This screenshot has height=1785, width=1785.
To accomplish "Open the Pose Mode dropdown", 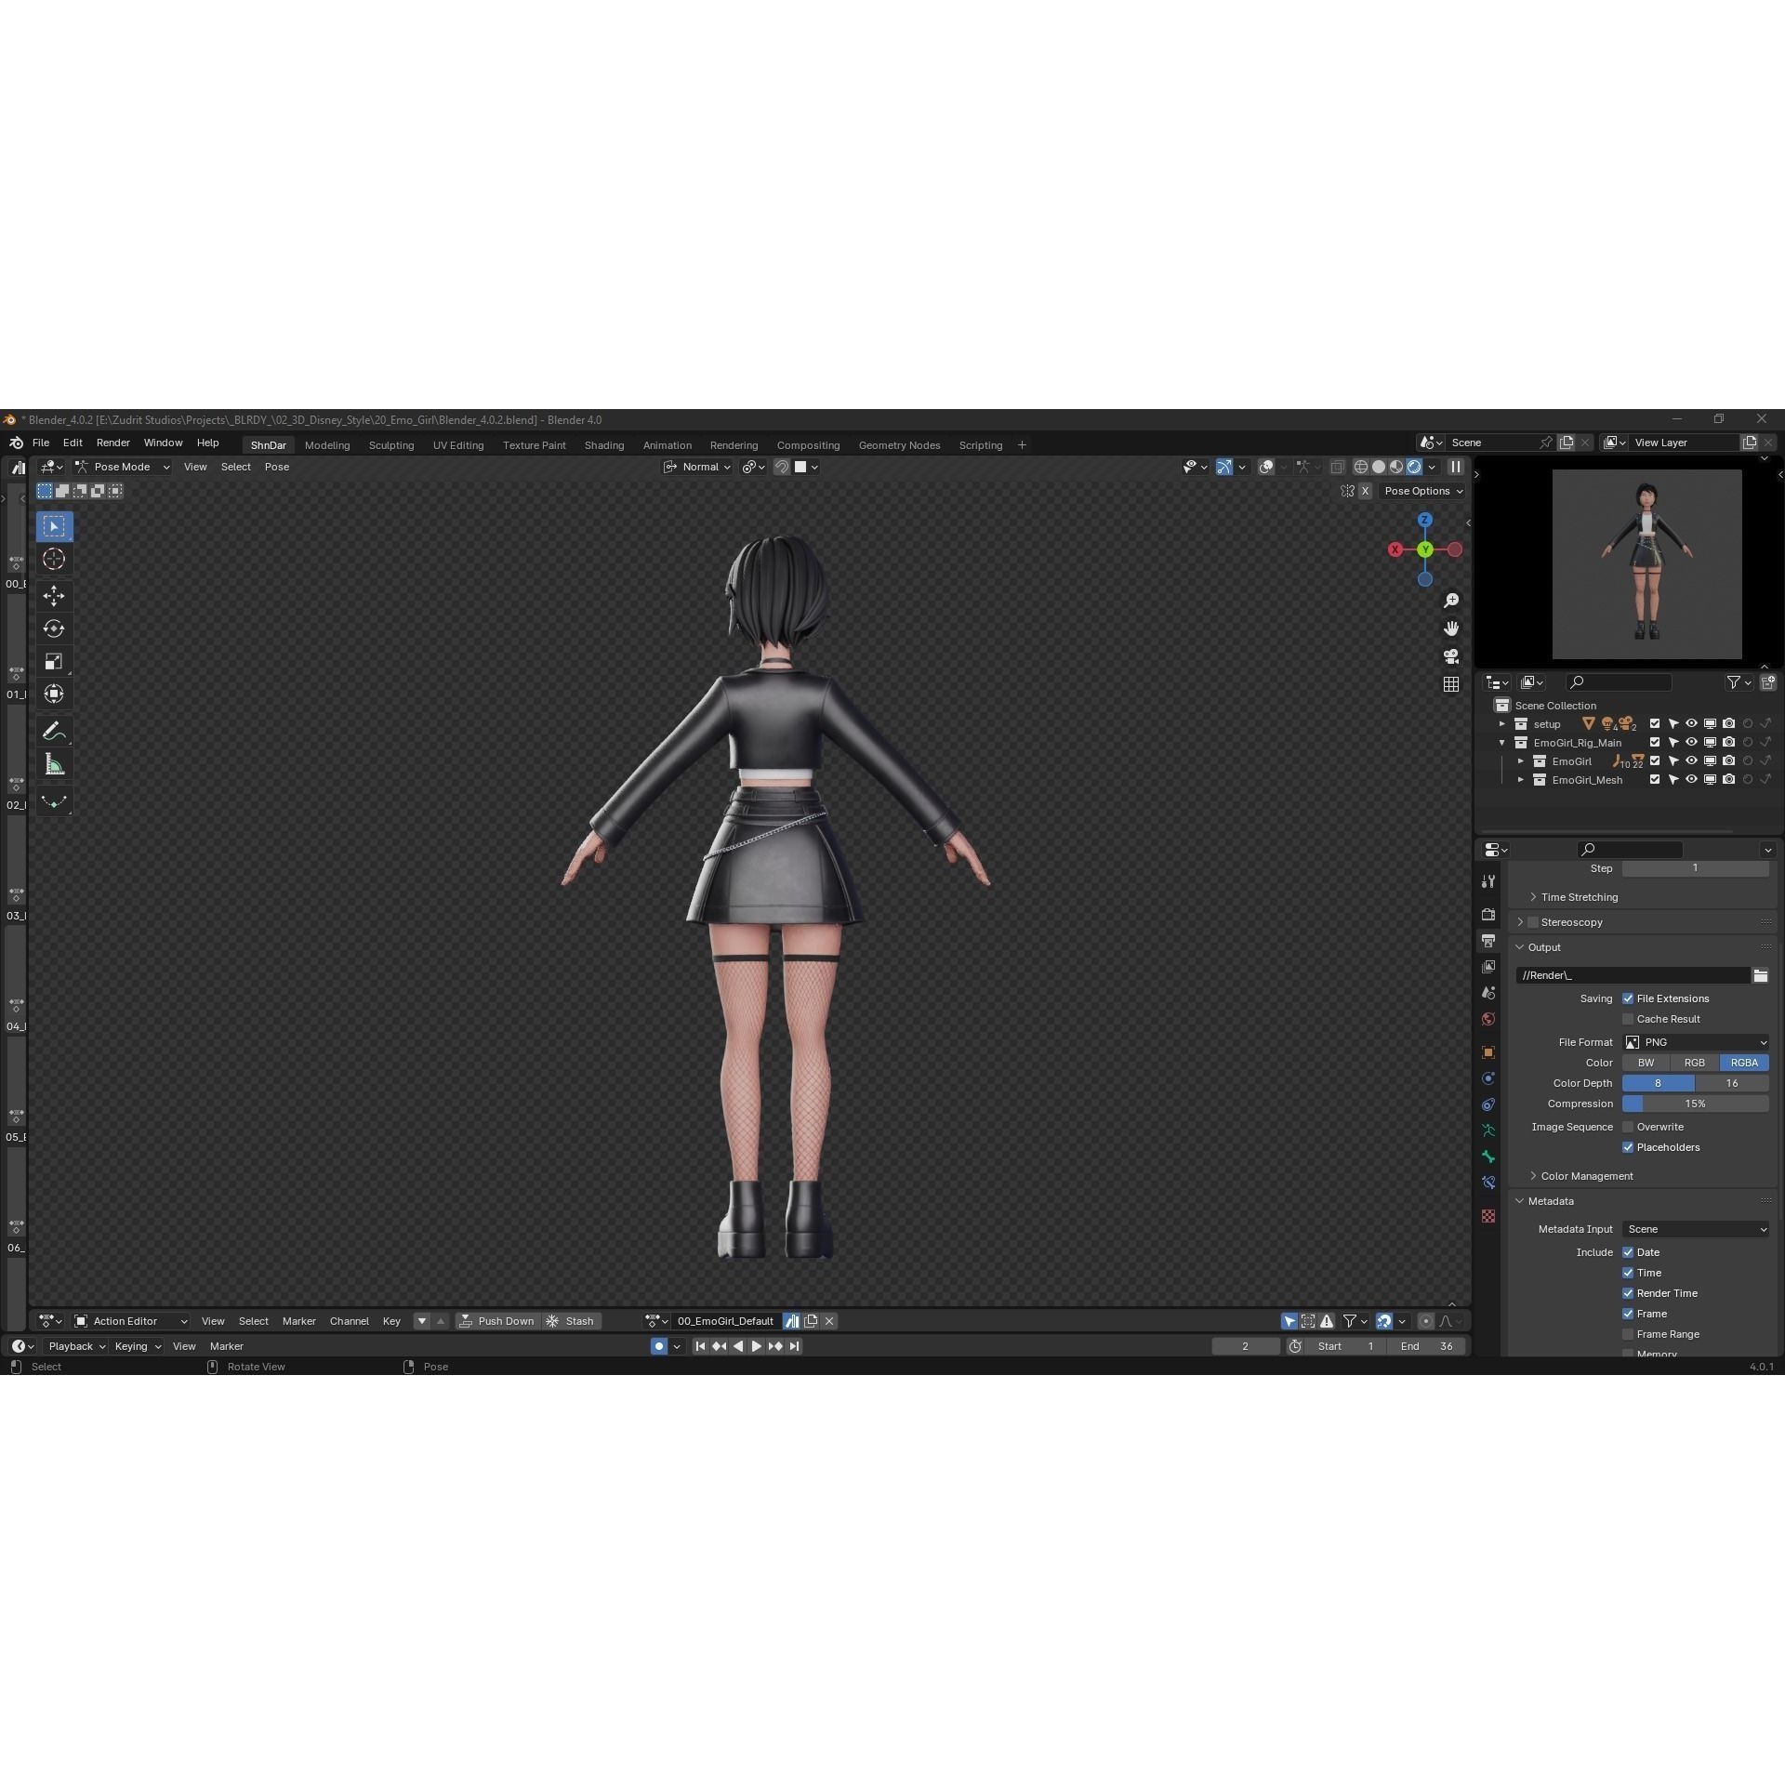I will pyautogui.click(x=121, y=467).
